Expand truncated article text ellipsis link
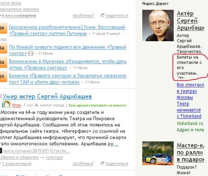 [116, 144]
